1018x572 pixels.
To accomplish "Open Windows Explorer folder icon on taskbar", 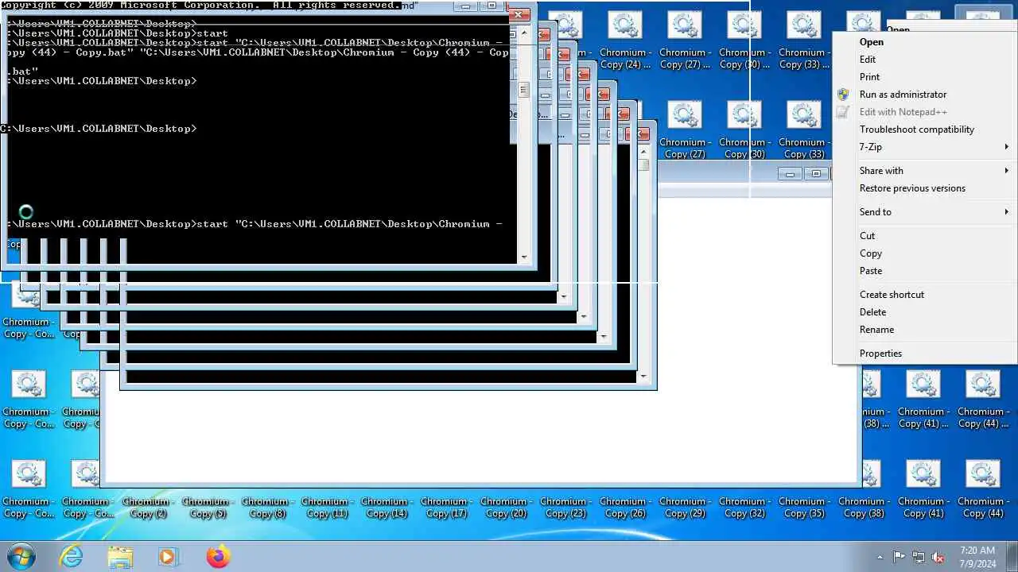I will pos(120,556).
